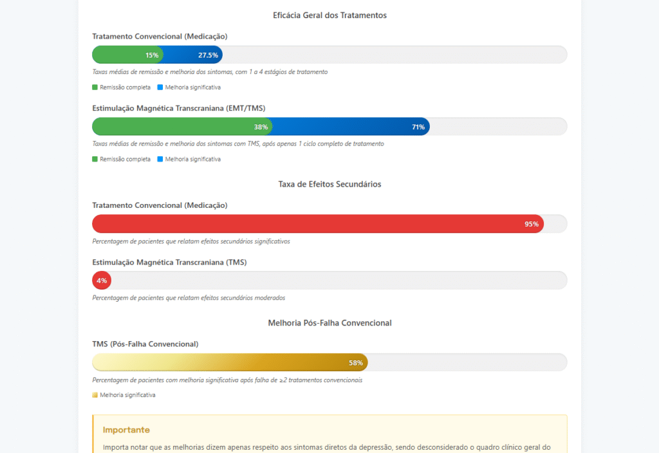Click the blue 71% TMS improvement segment

pyautogui.click(x=351, y=127)
